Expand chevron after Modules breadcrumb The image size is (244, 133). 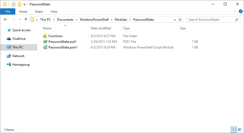130,20
